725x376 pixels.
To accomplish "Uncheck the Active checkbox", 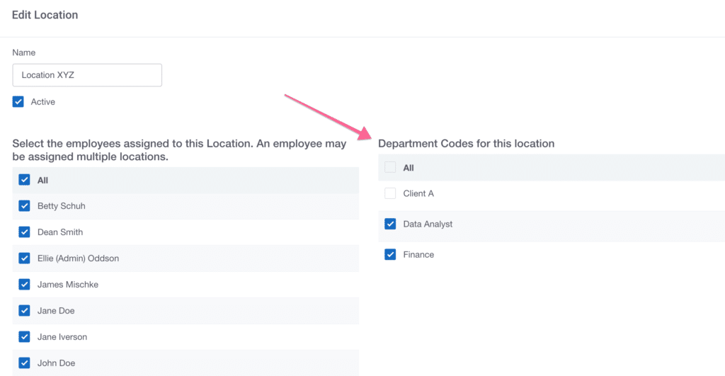I will coord(18,102).
